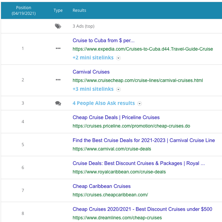Click the ads tag icon
Viewport: 222px width, 222px height.
pos(58,26)
